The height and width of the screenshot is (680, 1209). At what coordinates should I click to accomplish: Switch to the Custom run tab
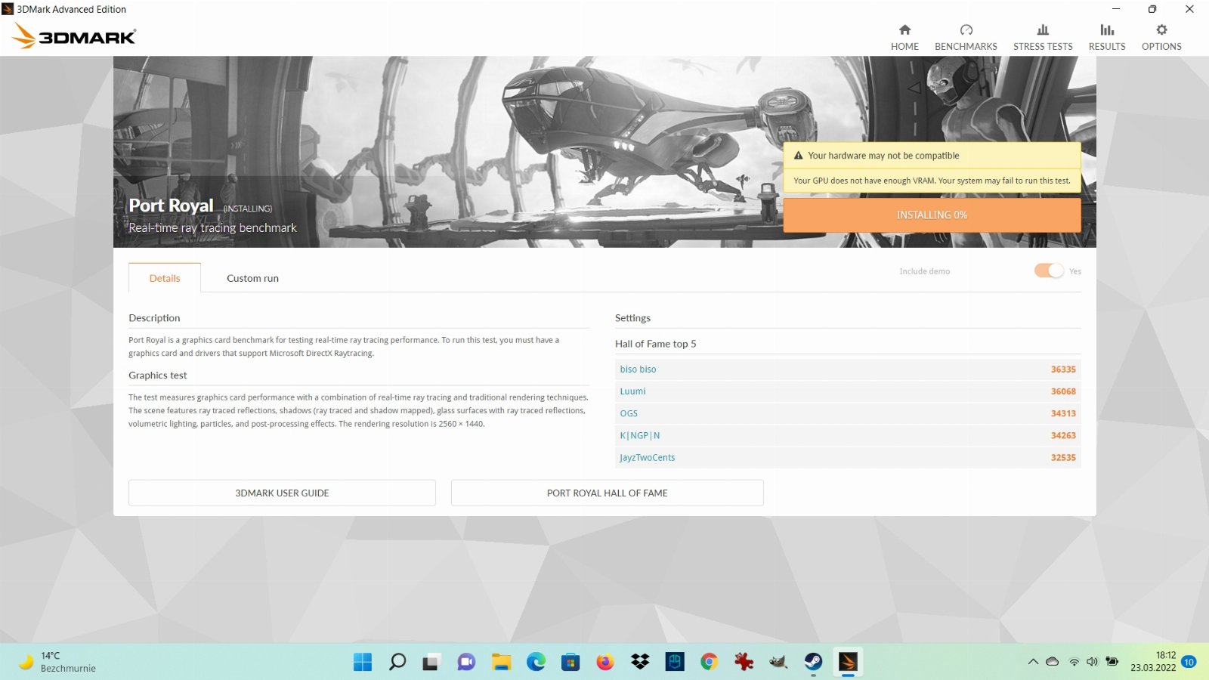click(252, 278)
